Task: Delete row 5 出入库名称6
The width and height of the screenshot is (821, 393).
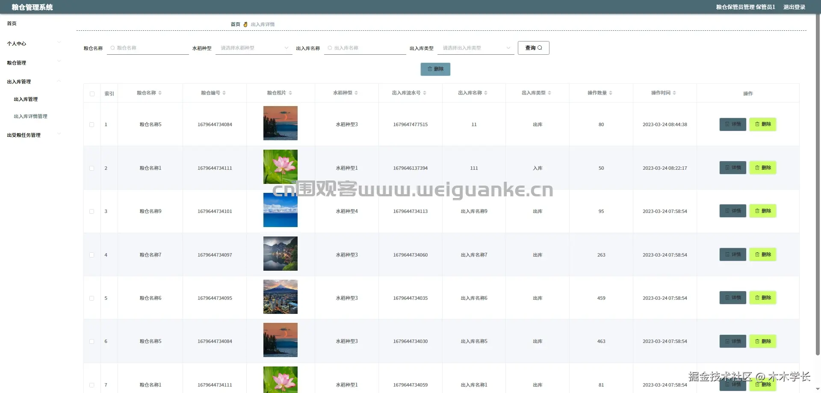Action: [x=762, y=298]
